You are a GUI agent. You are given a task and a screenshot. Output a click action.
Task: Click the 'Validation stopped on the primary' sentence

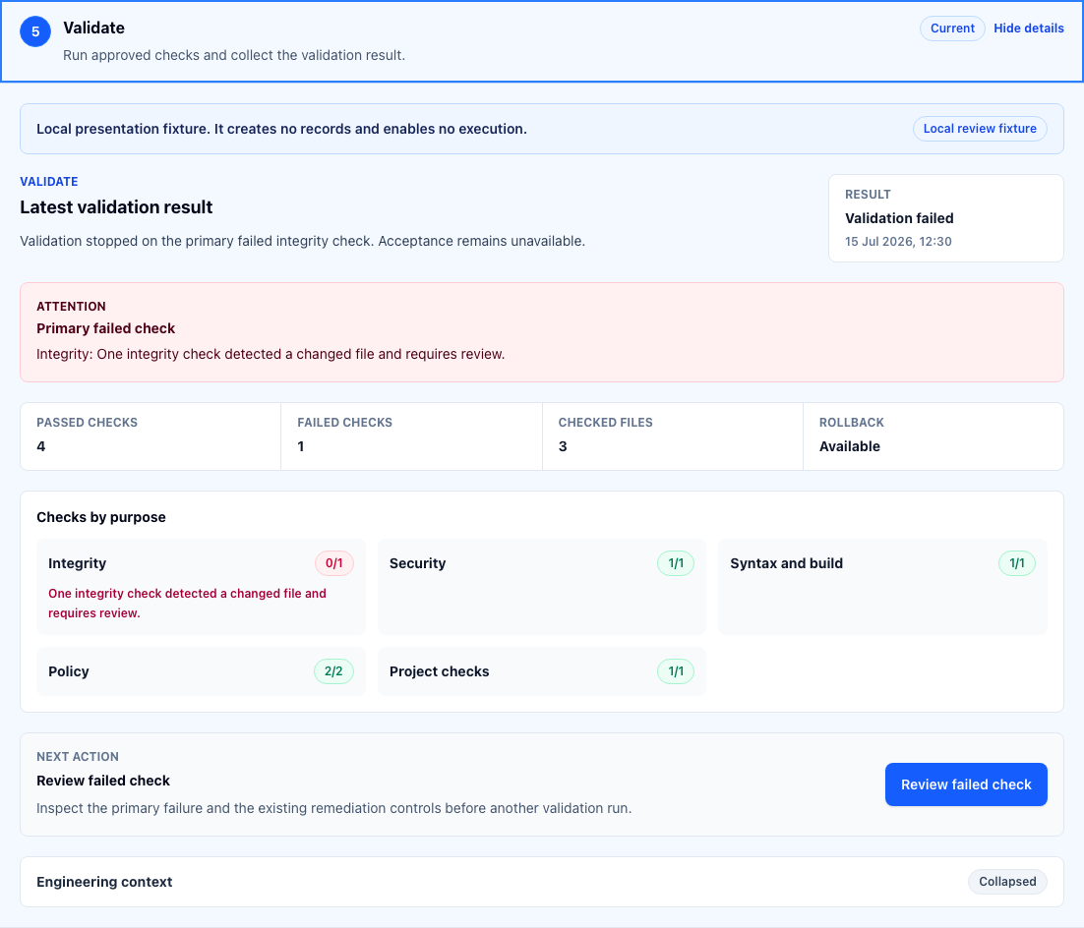pyautogui.click(x=302, y=241)
